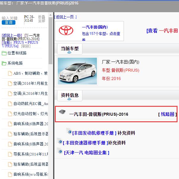Click 包含157个车型，点击查看 link
179x179 pixels.
point(101,36)
